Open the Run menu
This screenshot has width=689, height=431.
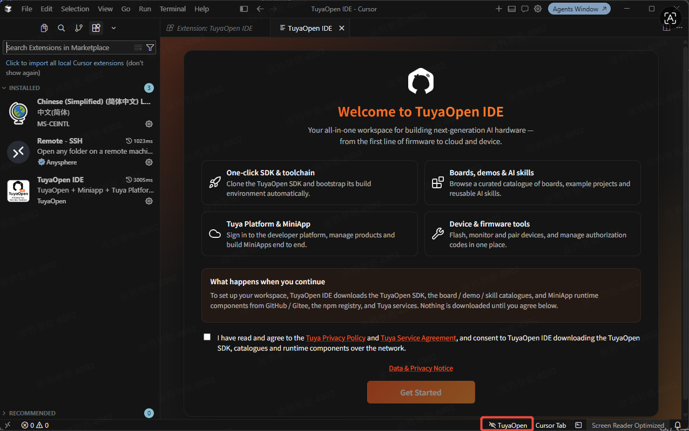pyautogui.click(x=145, y=9)
